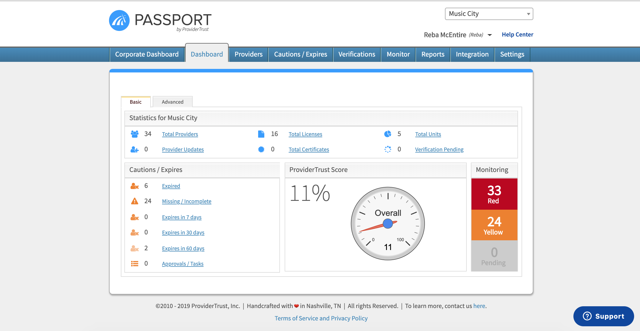
Task: Open the Expires in 30 days link
Action: [x=183, y=233]
